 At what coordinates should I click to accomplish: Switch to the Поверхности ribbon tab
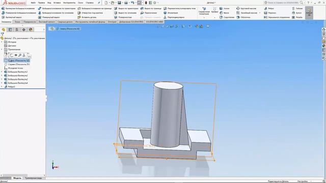pyautogui.click(x=30, y=22)
